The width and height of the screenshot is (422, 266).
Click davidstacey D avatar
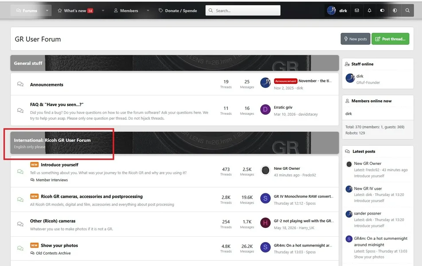(266, 110)
